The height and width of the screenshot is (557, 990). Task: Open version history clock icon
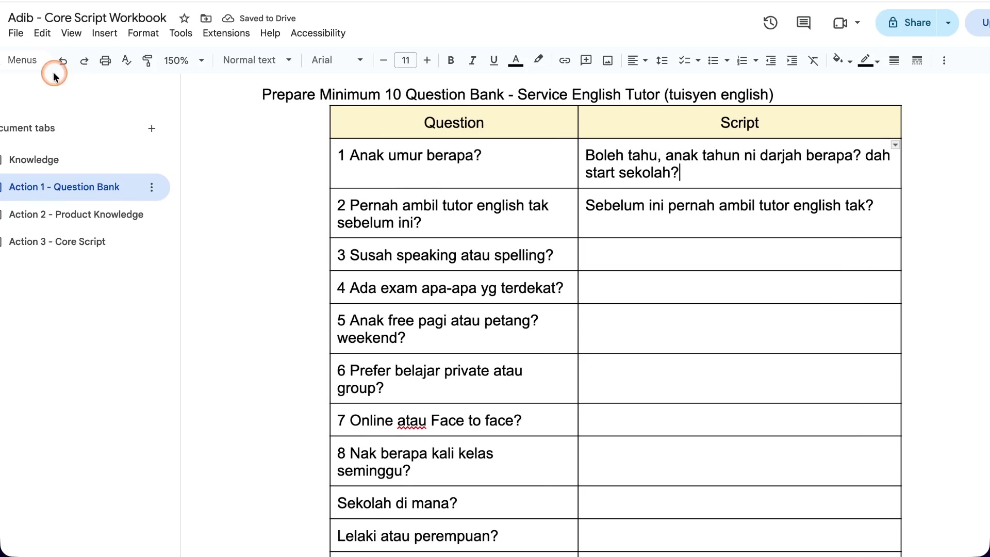(x=770, y=23)
